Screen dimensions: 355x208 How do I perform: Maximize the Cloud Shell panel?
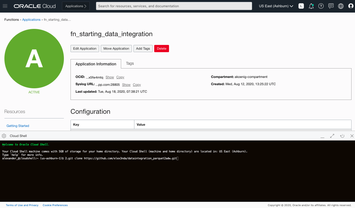pos(332,136)
